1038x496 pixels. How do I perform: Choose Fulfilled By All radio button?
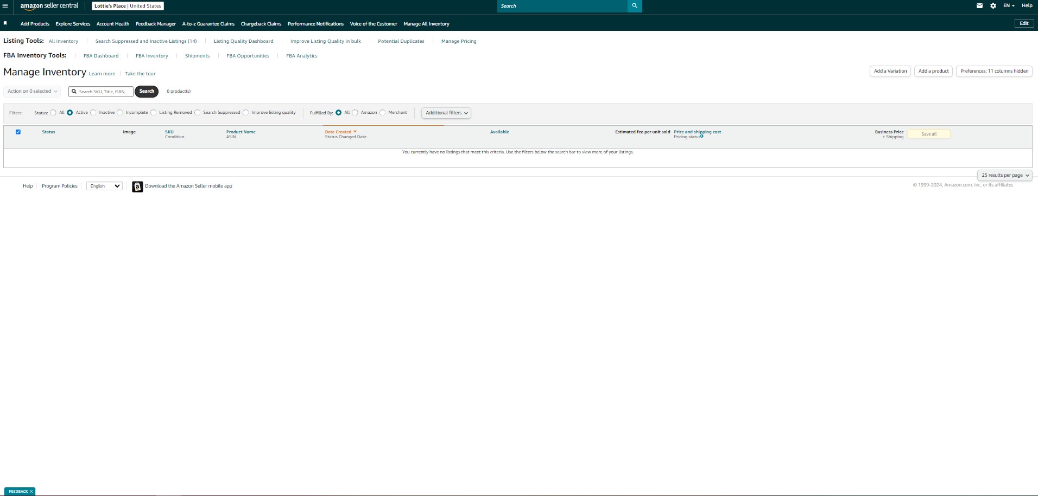coord(339,113)
